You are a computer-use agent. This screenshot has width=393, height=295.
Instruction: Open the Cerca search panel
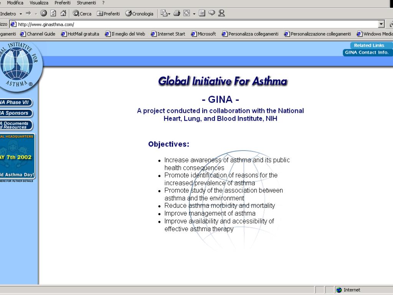(82, 13)
